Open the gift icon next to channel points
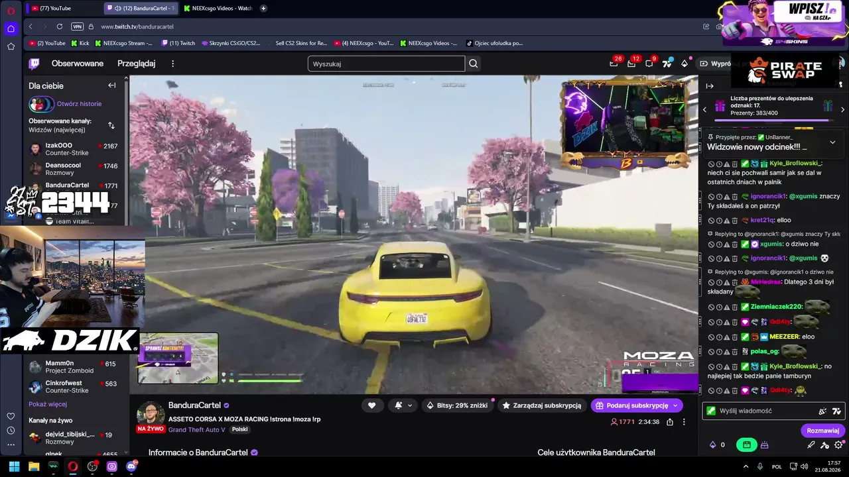Viewport: 849px width, 477px height. click(x=765, y=445)
